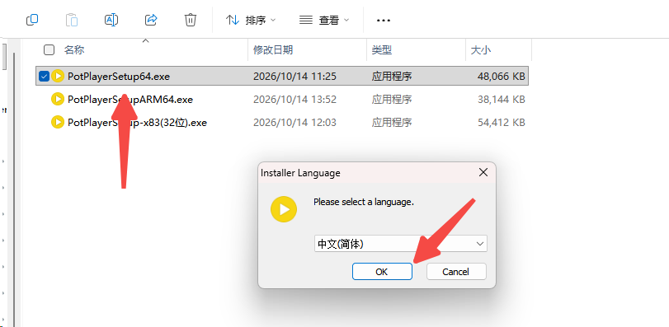The image size is (669, 327).
Task: Click the sort direction chevron above 名称
Action: [x=145, y=41]
